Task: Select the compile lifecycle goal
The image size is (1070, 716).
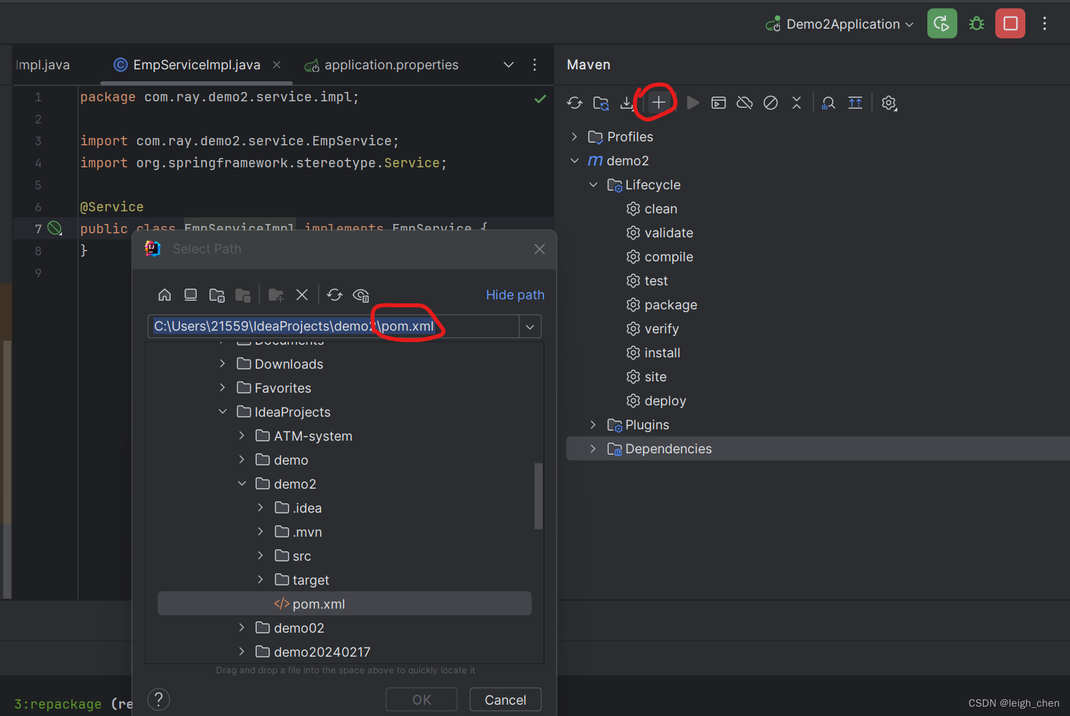Action: pyautogui.click(x=660, y=257)
